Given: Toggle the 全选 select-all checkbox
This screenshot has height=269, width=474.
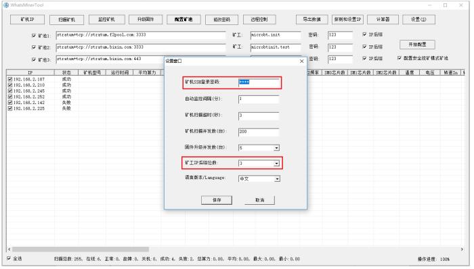Looking at the screenshot, I should pyautogui.click(x=9, y=258).
